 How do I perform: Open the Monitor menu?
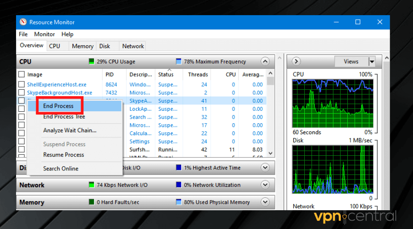pos(45,34)
